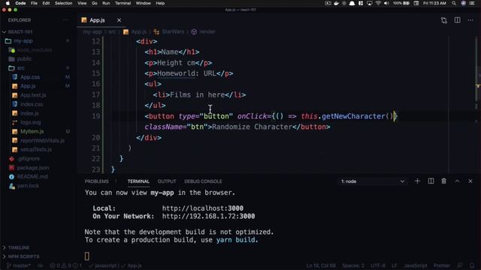Change end of line sequence LF
Screen dimensions: 481x270
(x=394, y=265)
